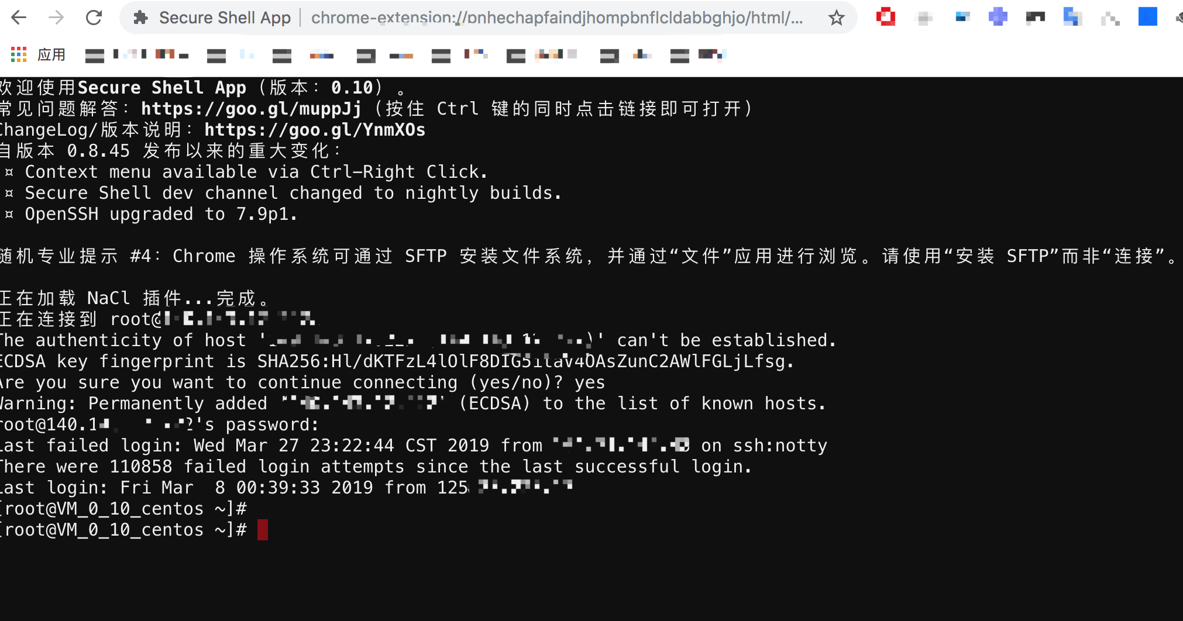
Task: Open the purple cross extension icon
Action: [998, 17]
